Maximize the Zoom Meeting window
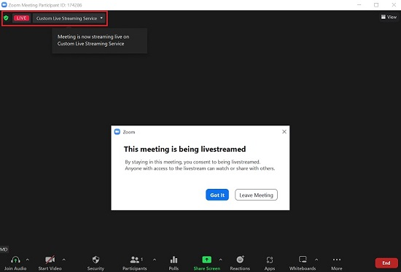Image resolution: width=401 pixels, height=272 pixels. [x=376, y=5]
